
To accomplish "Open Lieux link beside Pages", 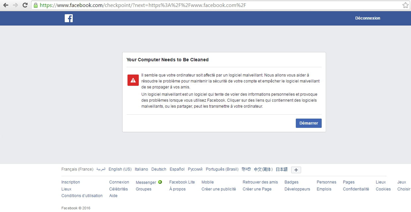I will (x=381, y=182).
